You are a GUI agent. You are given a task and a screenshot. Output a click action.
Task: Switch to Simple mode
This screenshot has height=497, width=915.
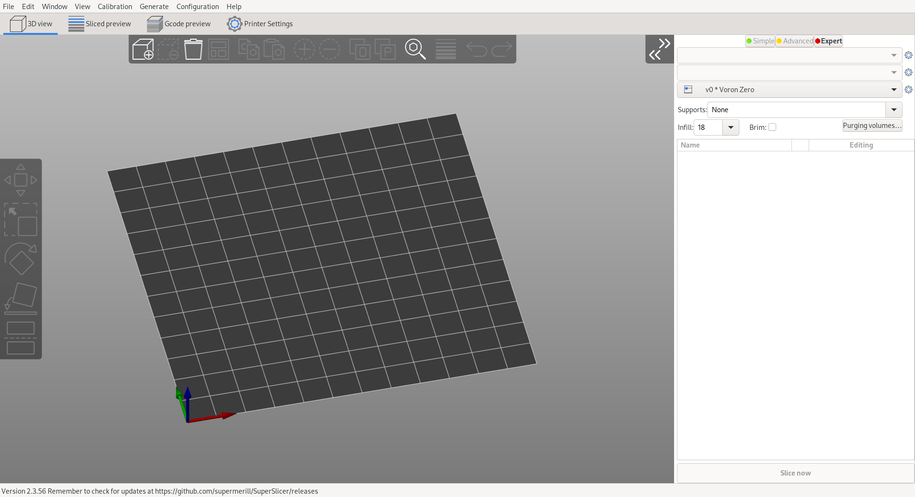[760, 41]
